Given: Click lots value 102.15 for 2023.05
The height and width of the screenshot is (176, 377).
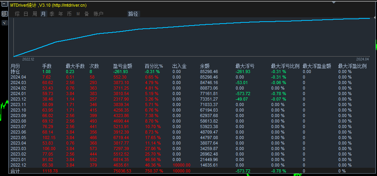Looking at the screenshot, I should [x=49, y=137].
